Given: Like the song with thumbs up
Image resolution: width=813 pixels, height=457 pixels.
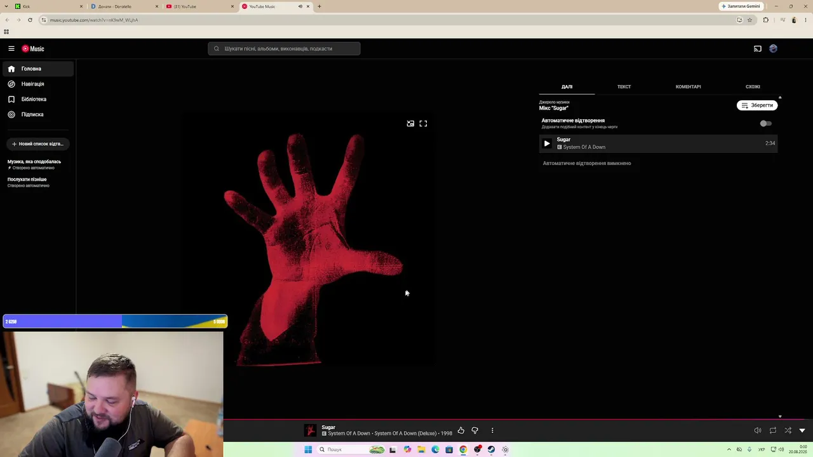Looking at the screenshot, I should pos(460,430).
